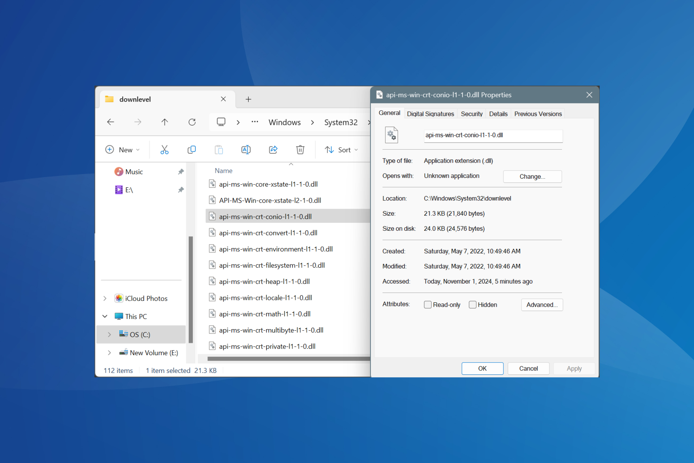Click the Sort dropdown in toolbar

pyautogui.click(x=341, y=149)
